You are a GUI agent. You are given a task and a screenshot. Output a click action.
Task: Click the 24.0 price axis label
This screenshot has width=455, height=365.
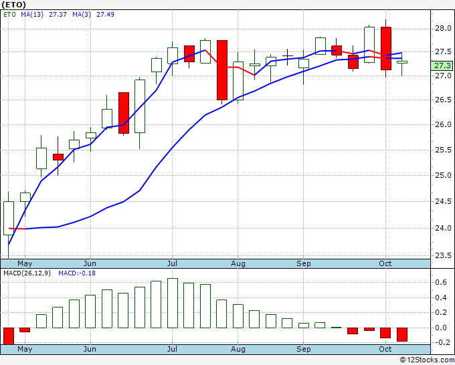coord(443,228)
